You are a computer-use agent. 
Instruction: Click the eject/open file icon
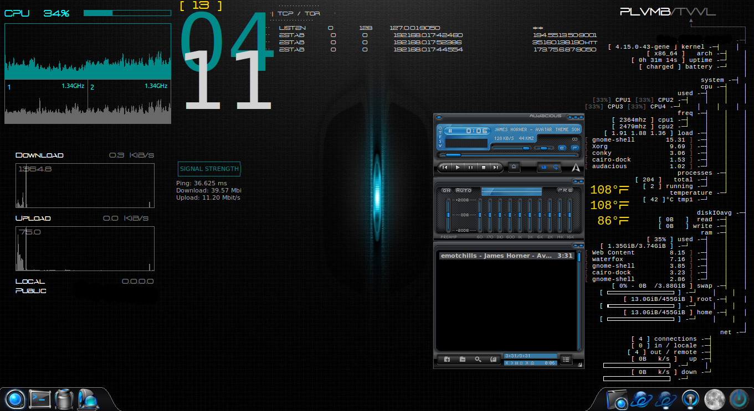(514, 167)
